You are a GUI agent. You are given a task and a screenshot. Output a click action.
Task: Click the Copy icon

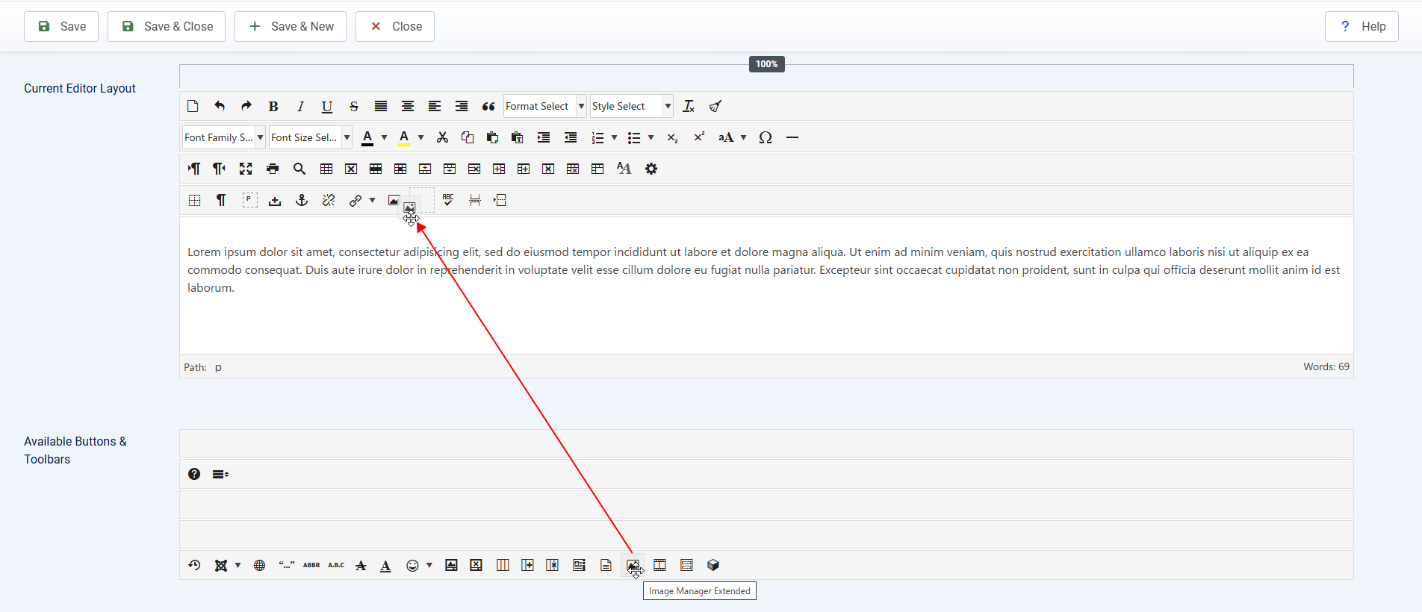468,137
